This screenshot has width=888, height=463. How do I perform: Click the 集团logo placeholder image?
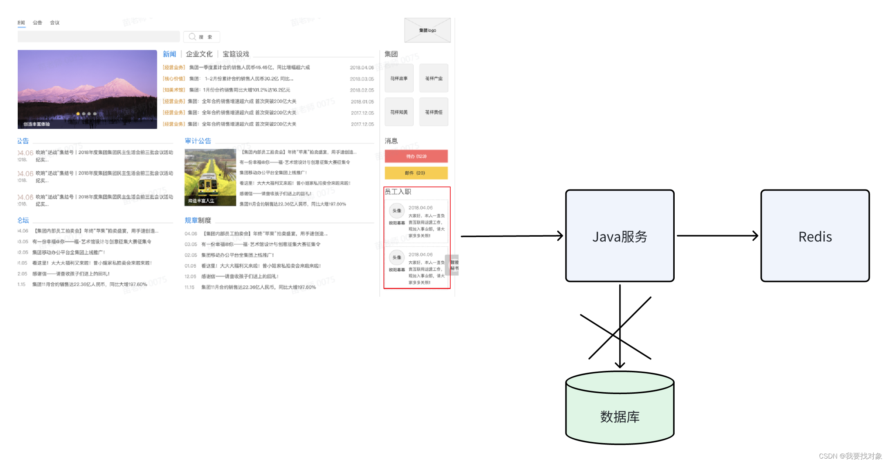click(x=427, y=30)
